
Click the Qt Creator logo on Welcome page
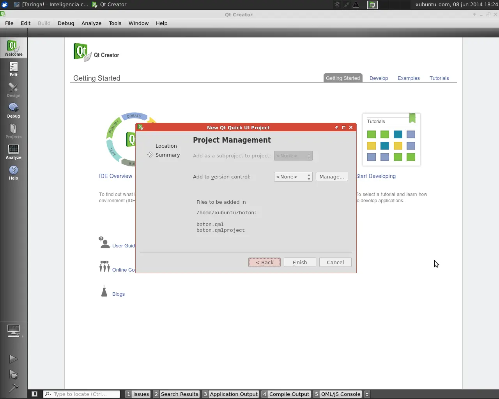point(82,52)
